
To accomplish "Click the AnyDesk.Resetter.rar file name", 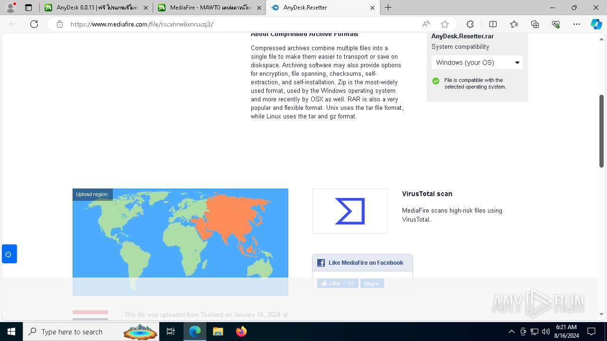I will [462, 36].
